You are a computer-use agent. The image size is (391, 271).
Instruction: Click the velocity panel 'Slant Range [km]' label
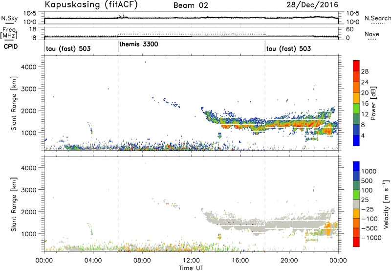point(14,204)
